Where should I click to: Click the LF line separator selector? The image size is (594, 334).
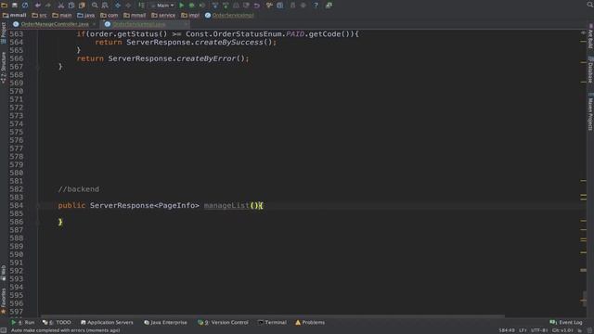click(523, 330)
